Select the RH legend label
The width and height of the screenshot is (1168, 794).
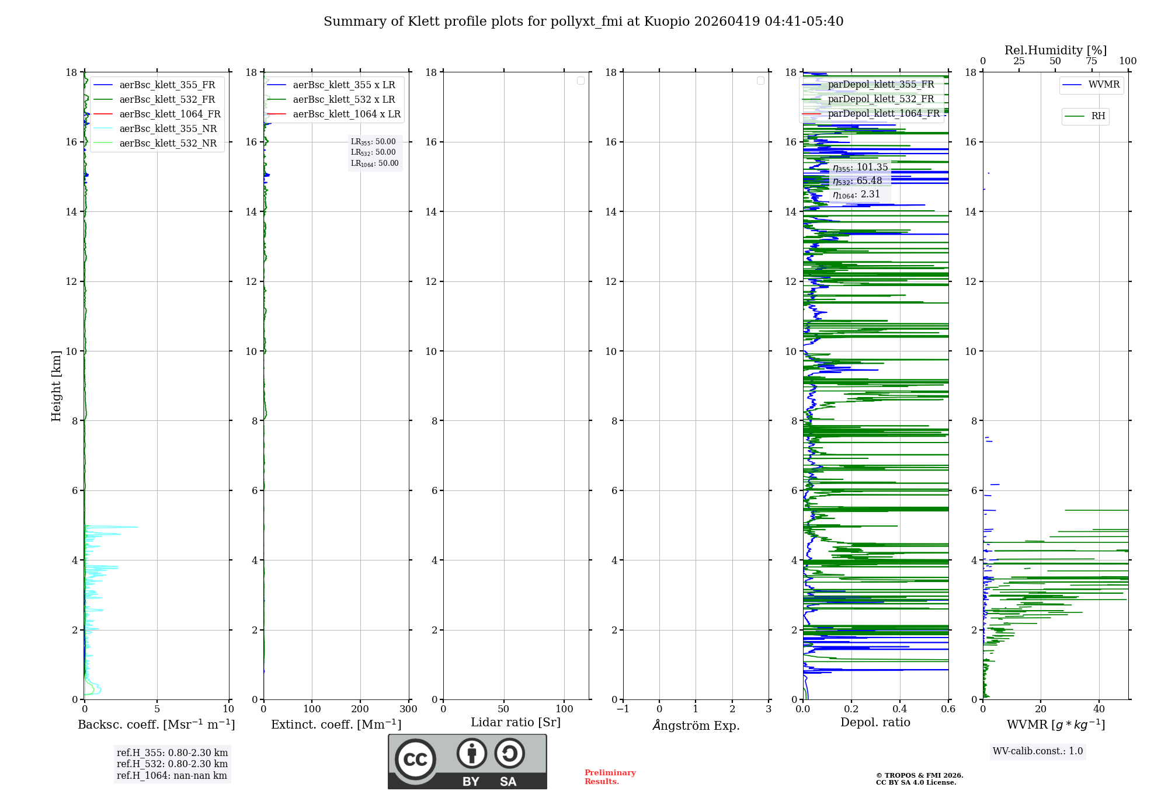click(1098, 116)
